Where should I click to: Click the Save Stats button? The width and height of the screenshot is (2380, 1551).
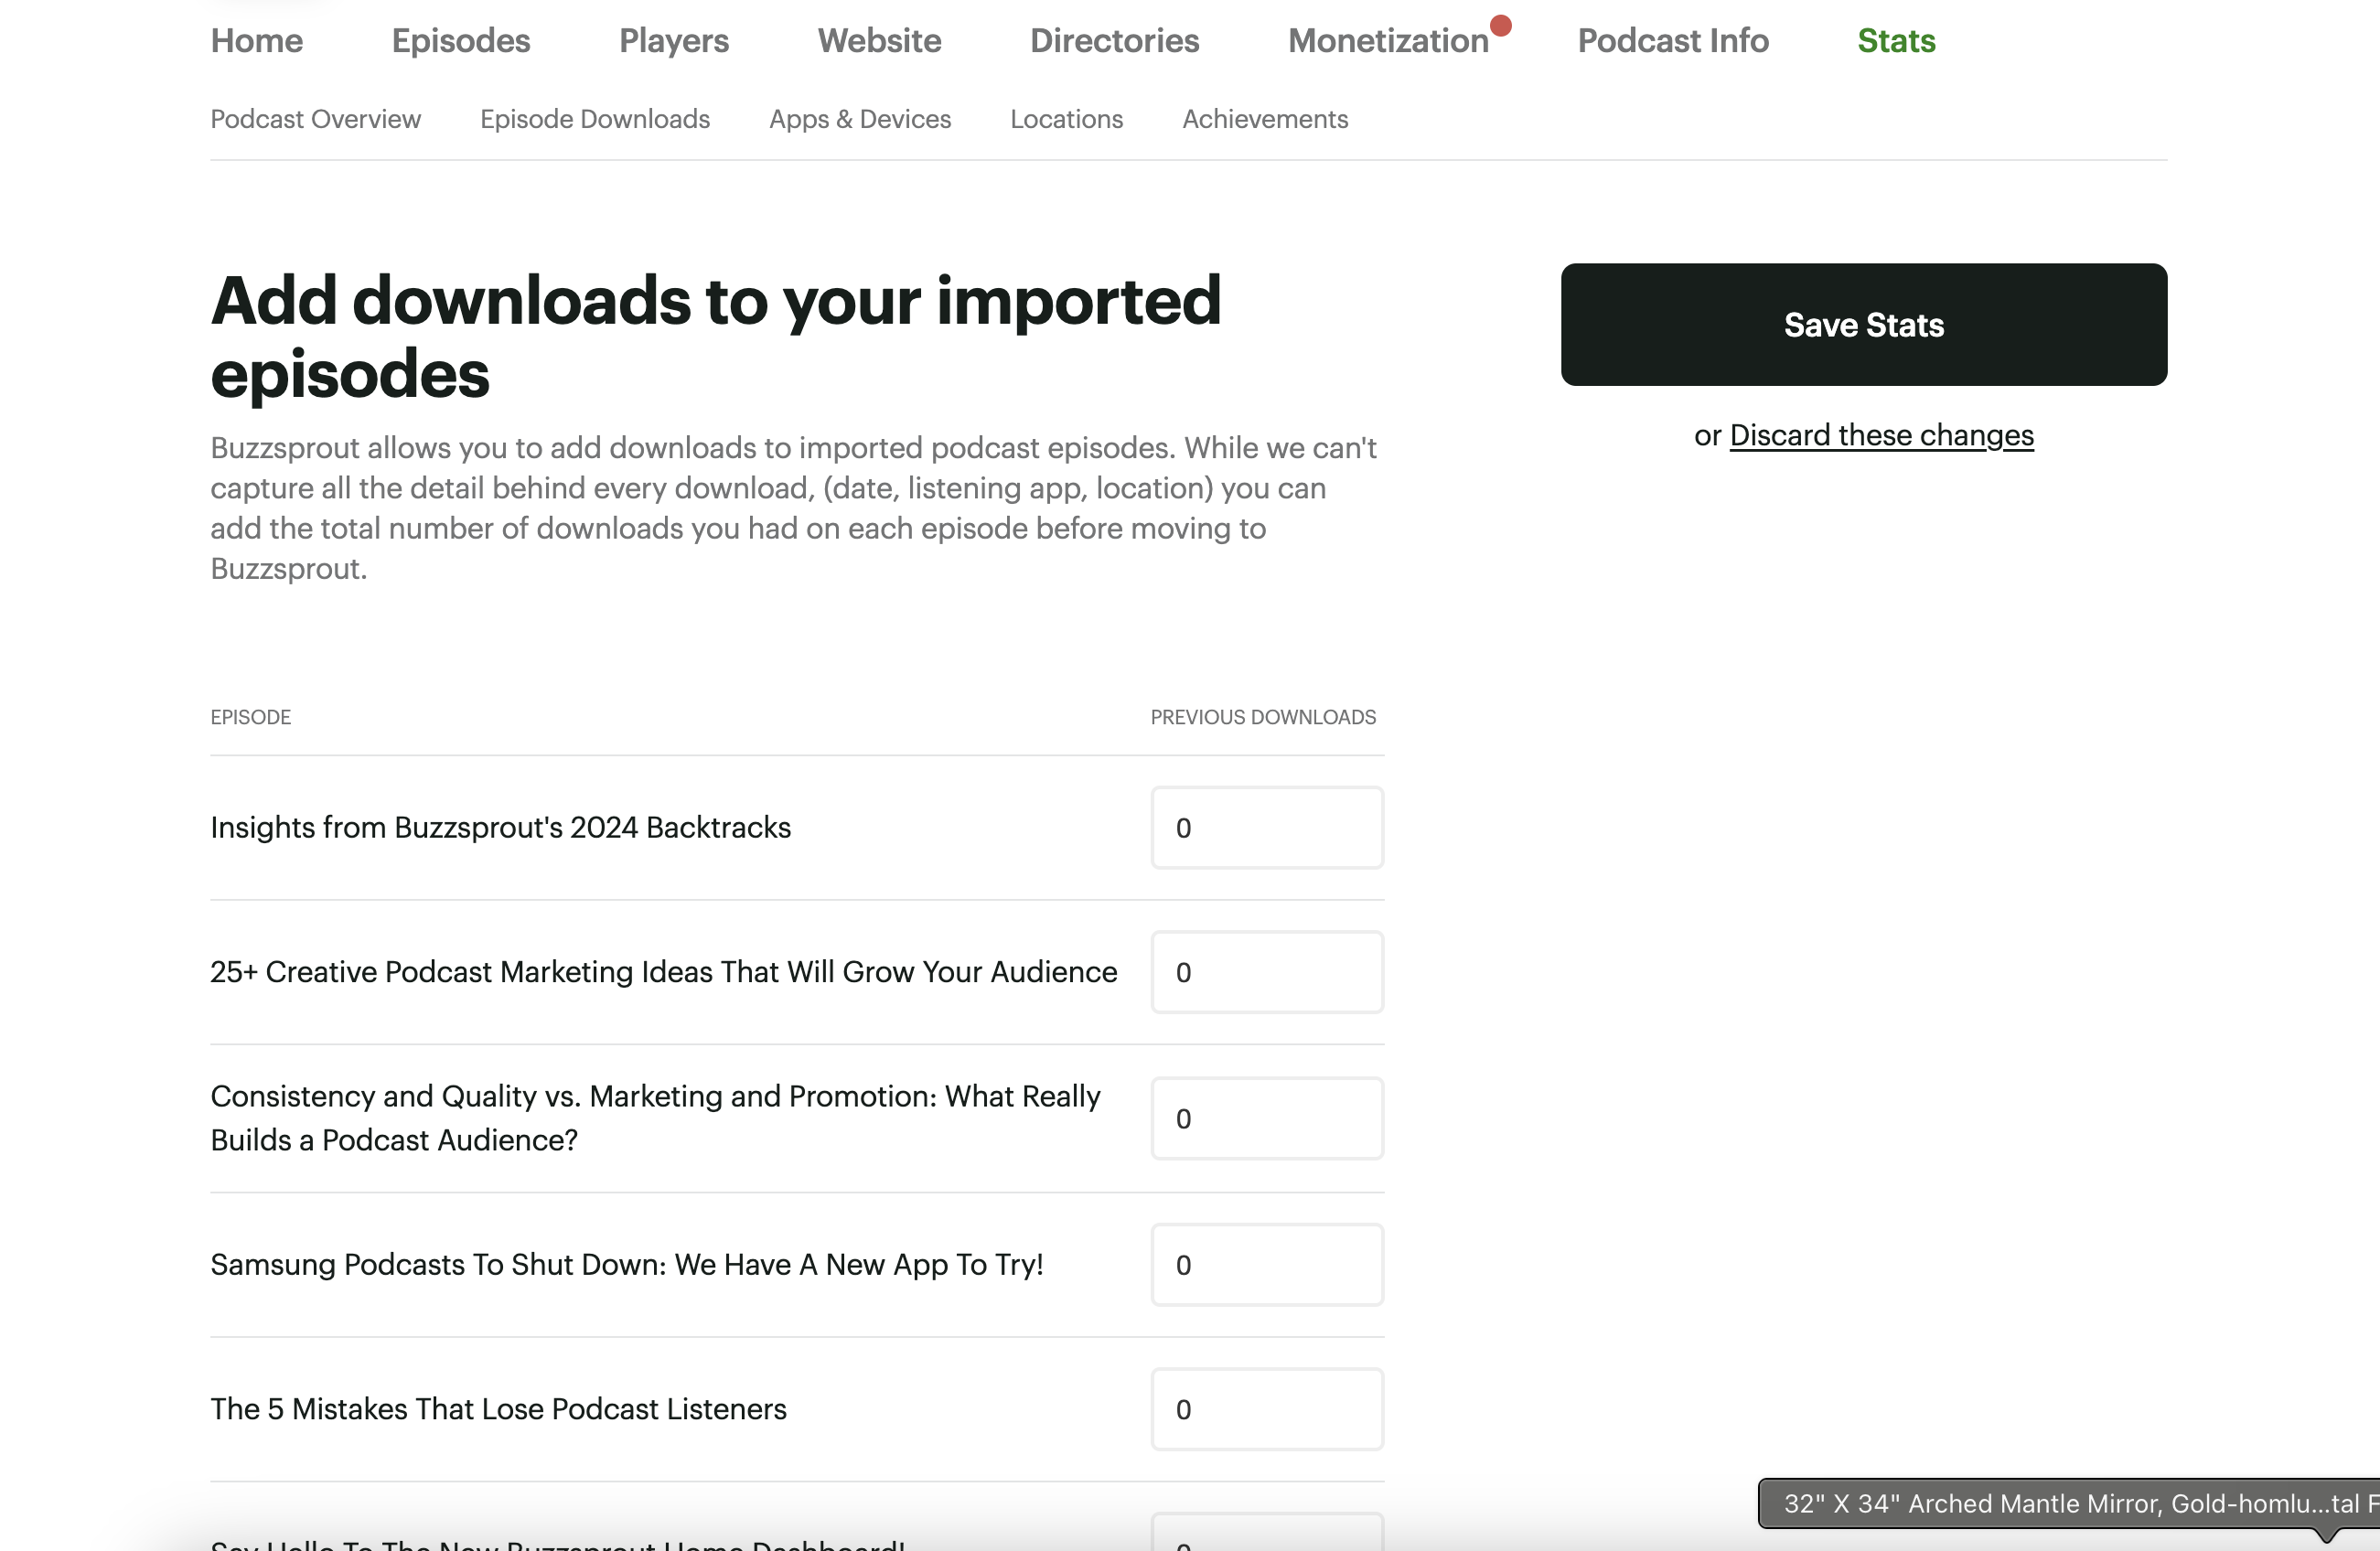pyautogui.click(x=1863, y=325)
